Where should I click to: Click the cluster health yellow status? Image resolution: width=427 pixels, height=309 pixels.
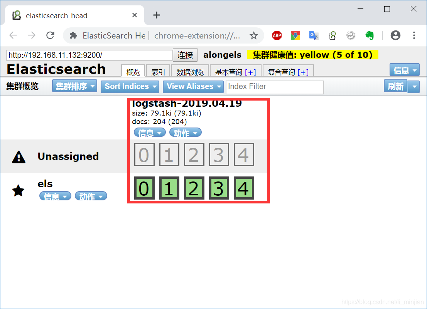coord(312,55)
